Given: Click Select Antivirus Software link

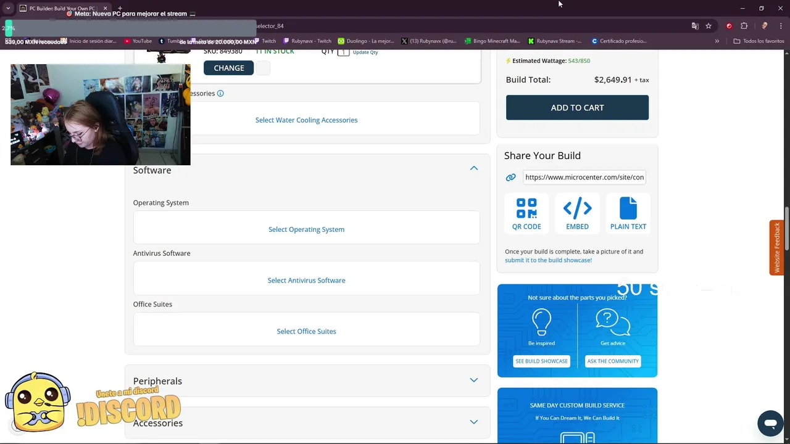Looking at the screenshot, I should click(307, 281).
